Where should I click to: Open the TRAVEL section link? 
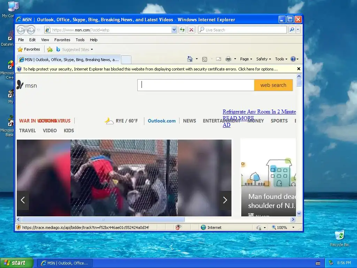(27, 131)
